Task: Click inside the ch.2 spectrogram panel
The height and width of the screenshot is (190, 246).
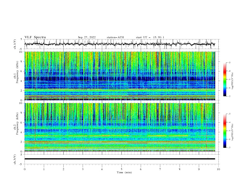Action: [120, 127]
